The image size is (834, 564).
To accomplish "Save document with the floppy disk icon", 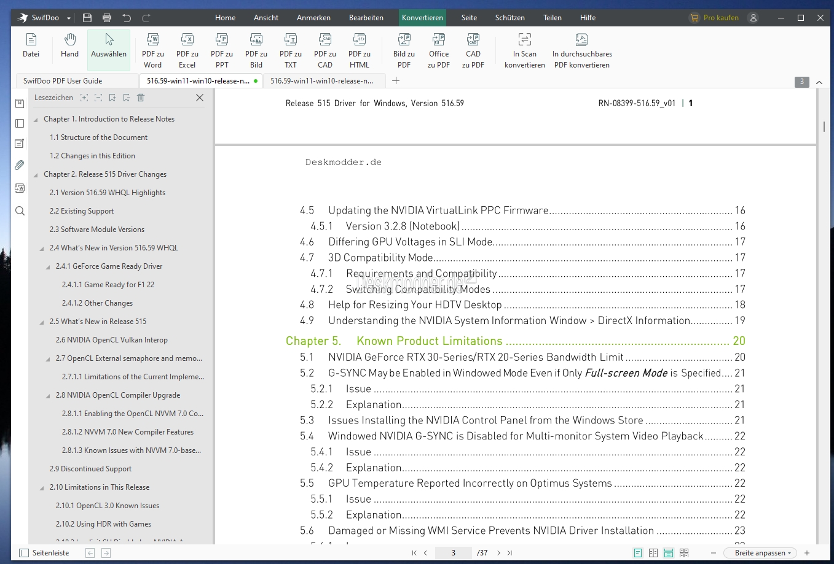I will (x=87, y=18).
